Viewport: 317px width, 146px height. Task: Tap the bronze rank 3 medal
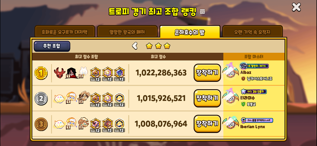[41, 124]
